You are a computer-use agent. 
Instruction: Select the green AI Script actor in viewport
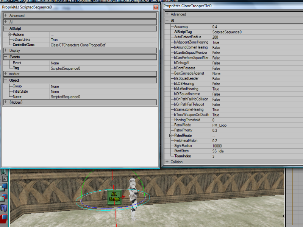(x=114, y=197)
